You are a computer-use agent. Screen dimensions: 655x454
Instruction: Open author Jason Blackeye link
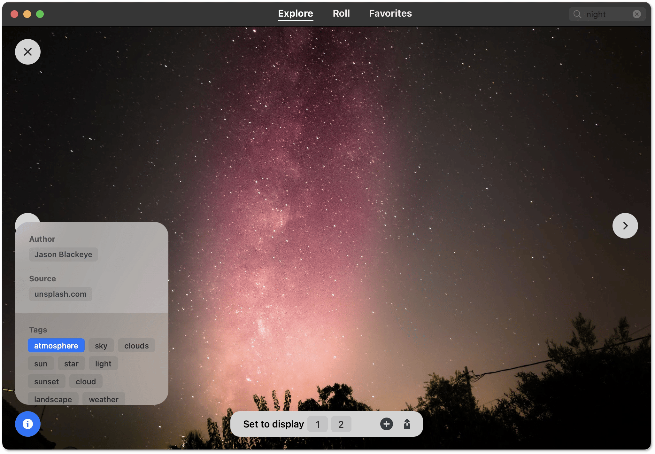pos(63,254)
